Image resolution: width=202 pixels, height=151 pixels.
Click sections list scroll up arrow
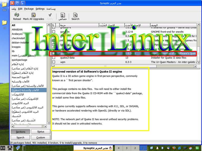point(49,24)
